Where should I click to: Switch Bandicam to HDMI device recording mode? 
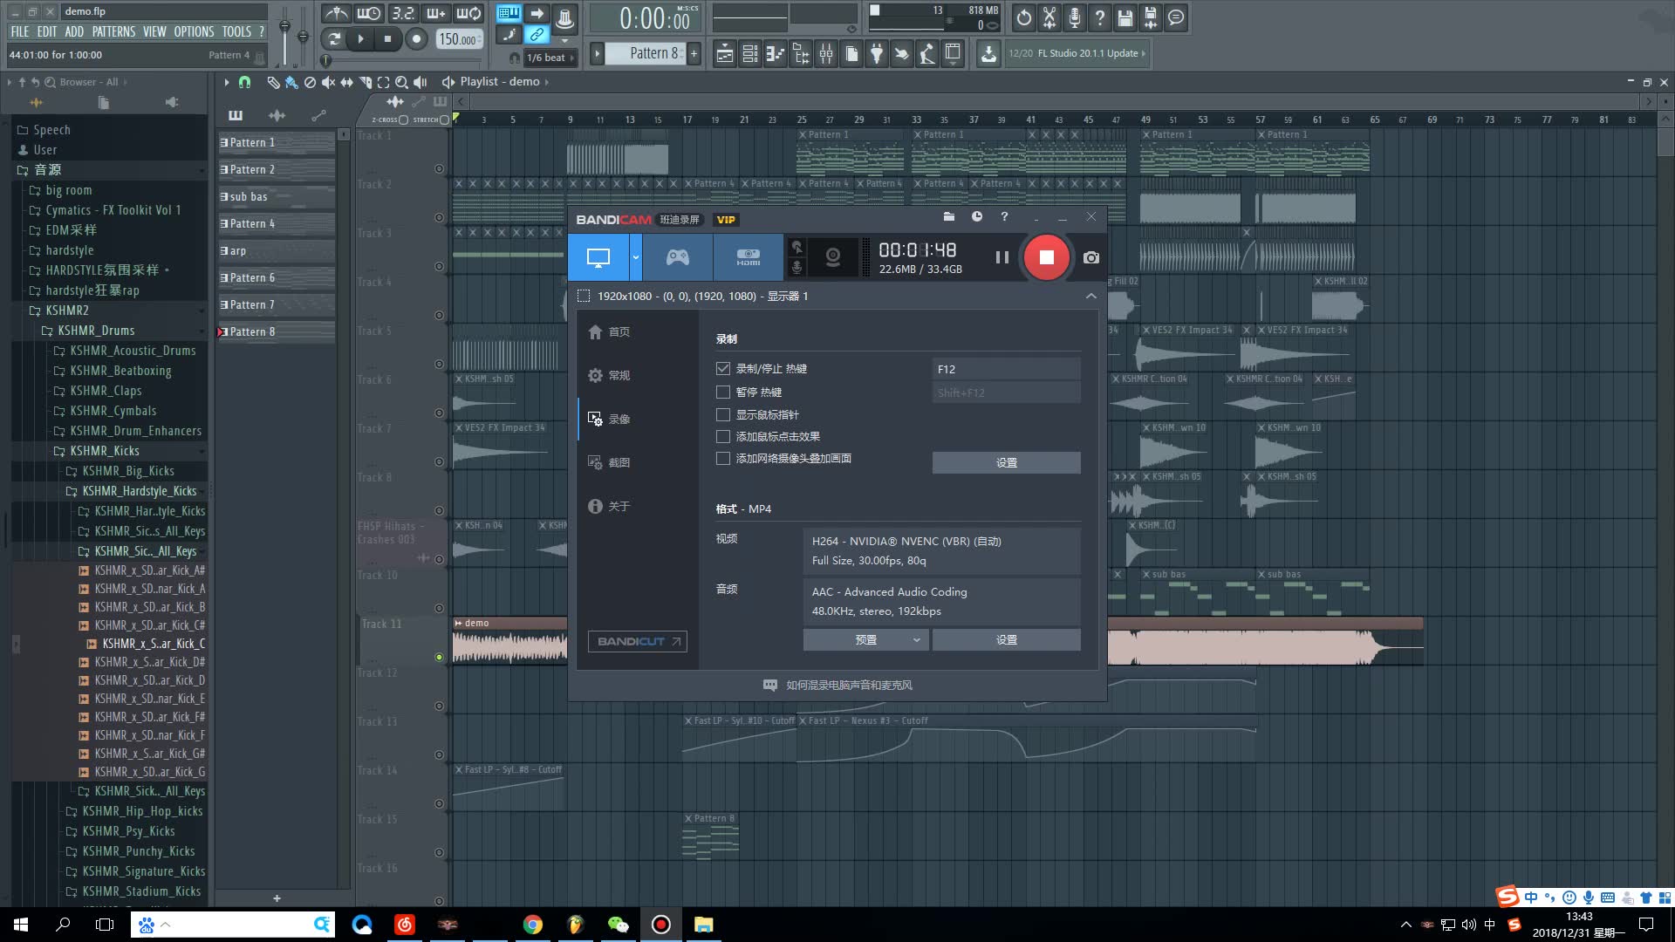(x=748, y=257)
